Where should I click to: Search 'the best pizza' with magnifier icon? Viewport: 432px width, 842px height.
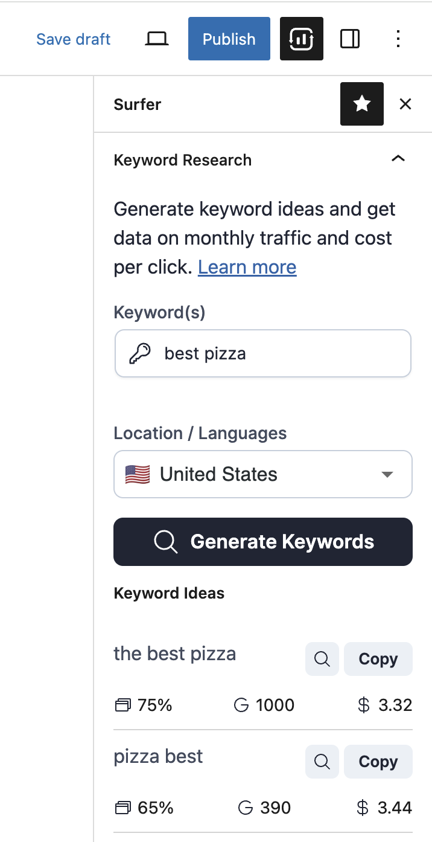click(322, 659)
